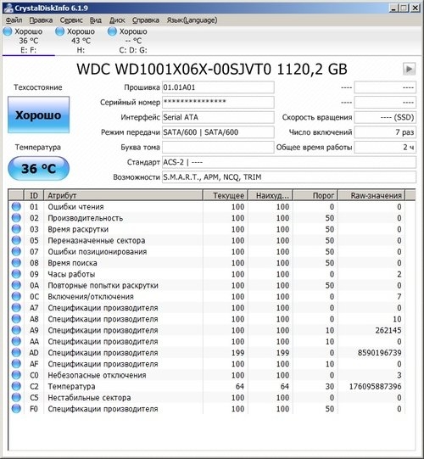Click the CrystalDiskInfo title bar icon

pyautogui.click(x=8, y=8)
